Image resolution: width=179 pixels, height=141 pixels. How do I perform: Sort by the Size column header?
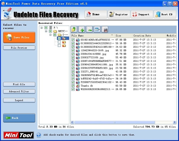coord(123,36)
